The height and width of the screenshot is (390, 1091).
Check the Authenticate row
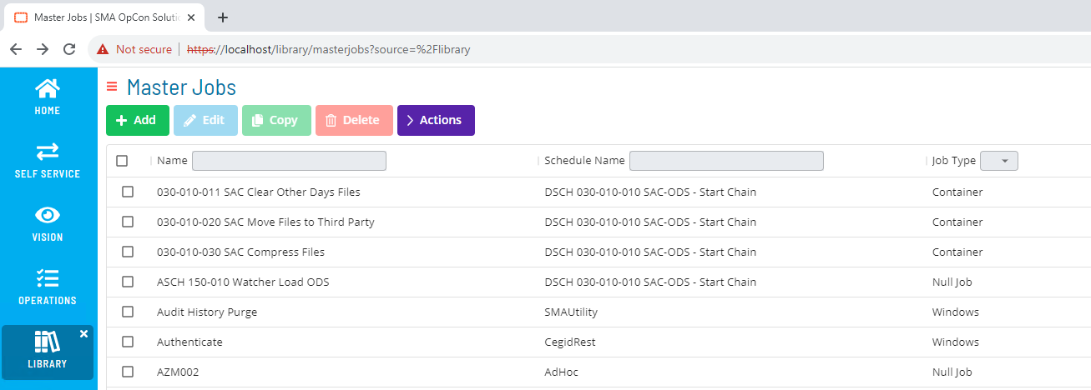(x=128, y=342)
